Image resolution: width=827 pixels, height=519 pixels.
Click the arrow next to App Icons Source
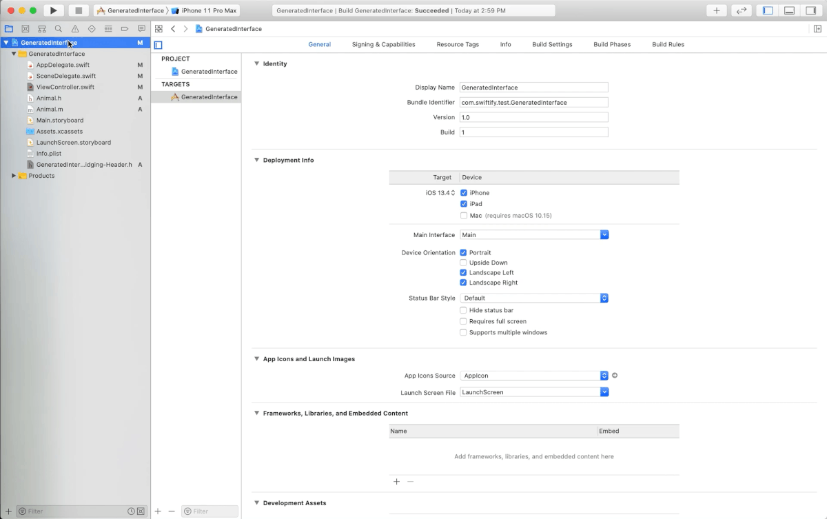(x=615, y=376)
